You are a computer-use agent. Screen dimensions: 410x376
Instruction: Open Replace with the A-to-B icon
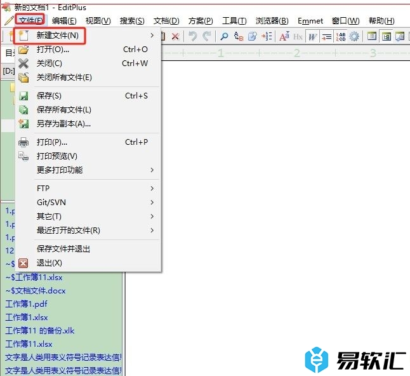point(239,36)
